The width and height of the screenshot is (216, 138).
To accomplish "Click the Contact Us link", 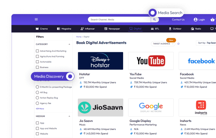I will click(x=178, y=19).
